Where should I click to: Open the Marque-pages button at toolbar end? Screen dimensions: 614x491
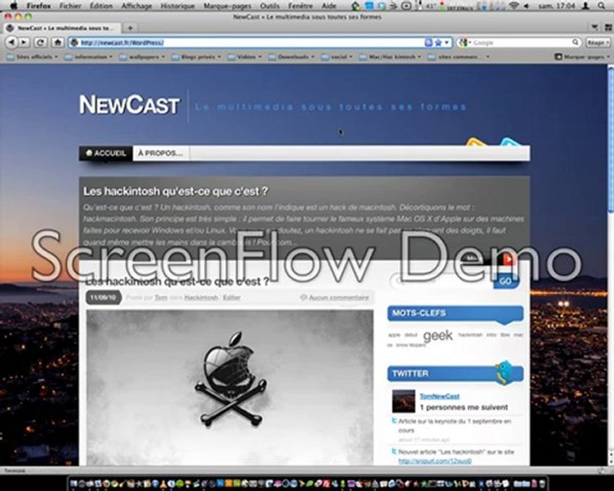pos(583,57)
